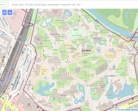Screen dimensions: 138x111
Task: Click the taxi stand icon near the station
Action: tap(12, 84)
